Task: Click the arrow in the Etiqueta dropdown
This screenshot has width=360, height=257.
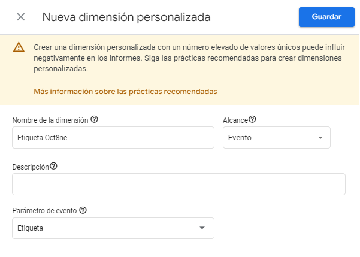Action: click(x=202, y=228)
